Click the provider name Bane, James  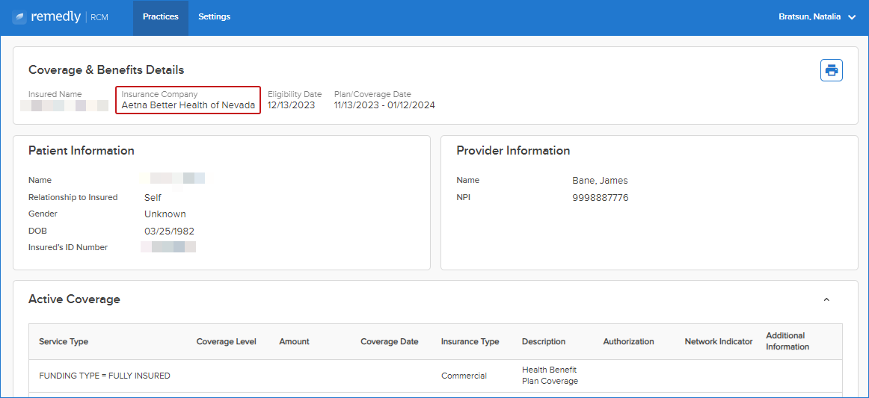coord(600,181)
